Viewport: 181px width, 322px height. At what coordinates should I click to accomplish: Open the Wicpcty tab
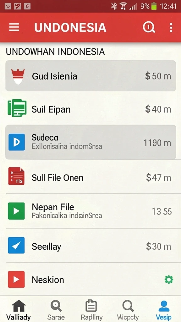tap(128, 310)
